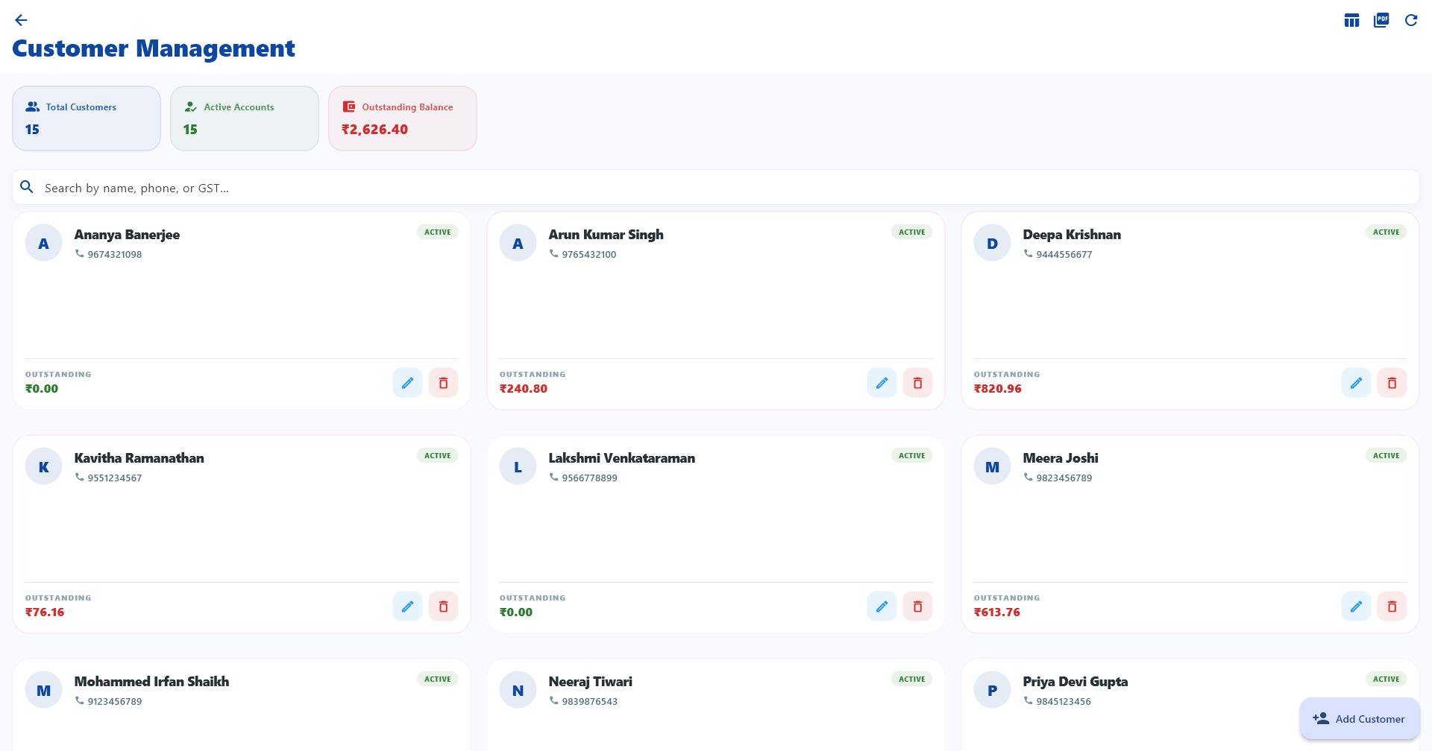
Task: Click Meera Joshi's ₹613.76 outstanding amount
Action: [997, 612]
